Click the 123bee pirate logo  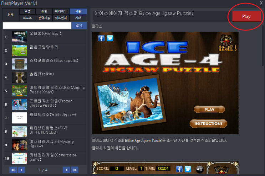pos(228,43)
